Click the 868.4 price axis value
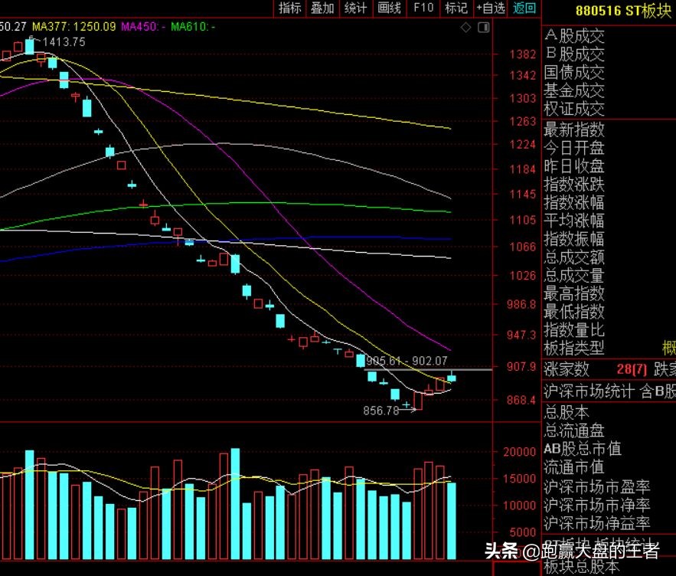This screenshot has height=576, width=676. tap(521, 400)
